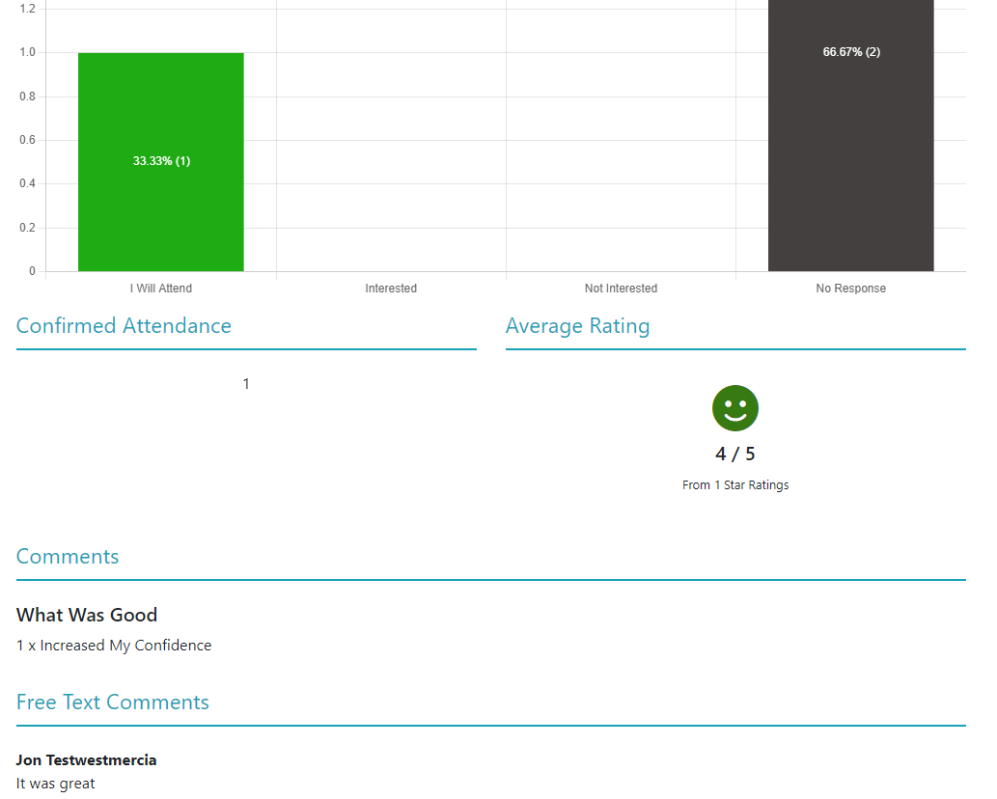The width and height of the screenshot is (997, 799).
Task: Click the No Response axis label
Action: coord(850,289)
